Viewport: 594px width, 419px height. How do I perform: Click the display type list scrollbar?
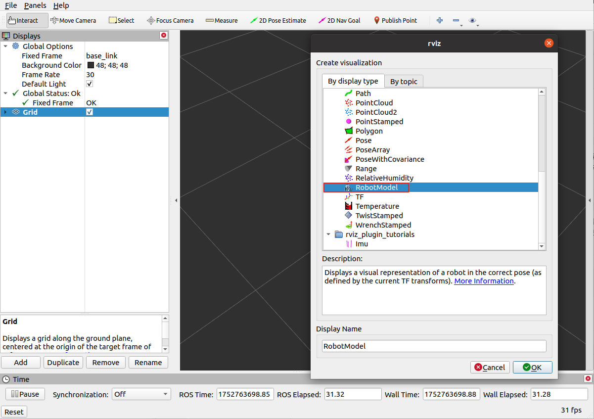[x=542, y=134]
